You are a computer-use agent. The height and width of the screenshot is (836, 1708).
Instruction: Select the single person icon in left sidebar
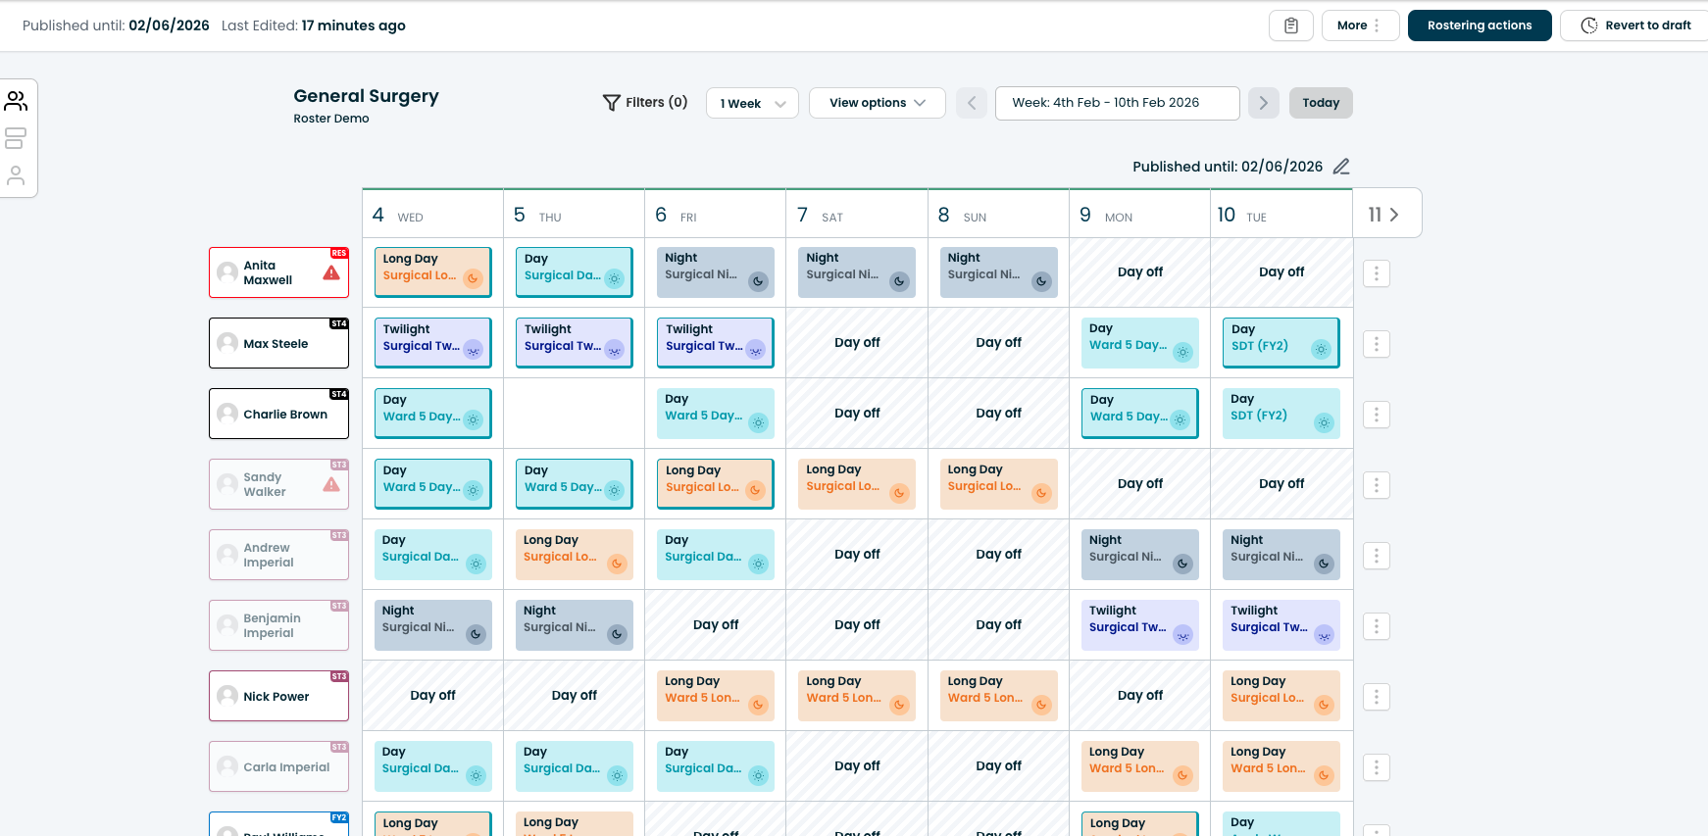pyautogui.click(x=16, y=175)
